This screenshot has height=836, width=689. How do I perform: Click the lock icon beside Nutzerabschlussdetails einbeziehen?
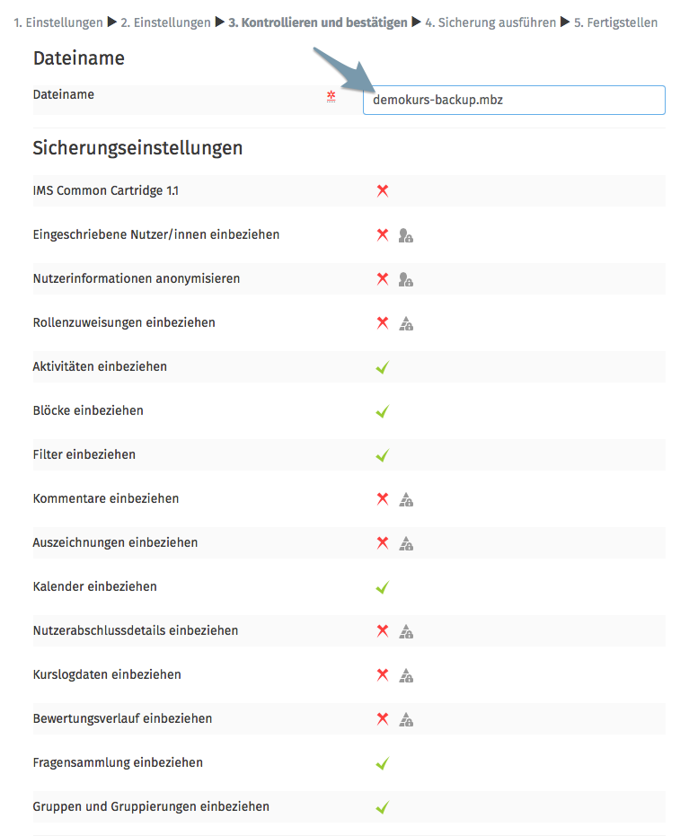[406, 631]
